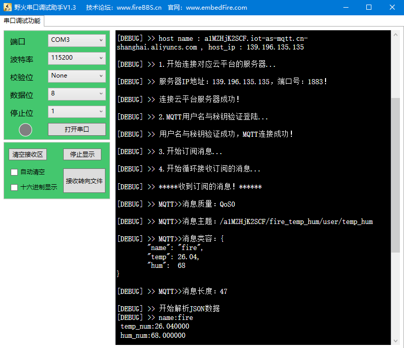This screenshot has width=404, height=348.
Task: Click the log line '4.开始循环接收订阅的消息...'
Action: click(209, 169)
